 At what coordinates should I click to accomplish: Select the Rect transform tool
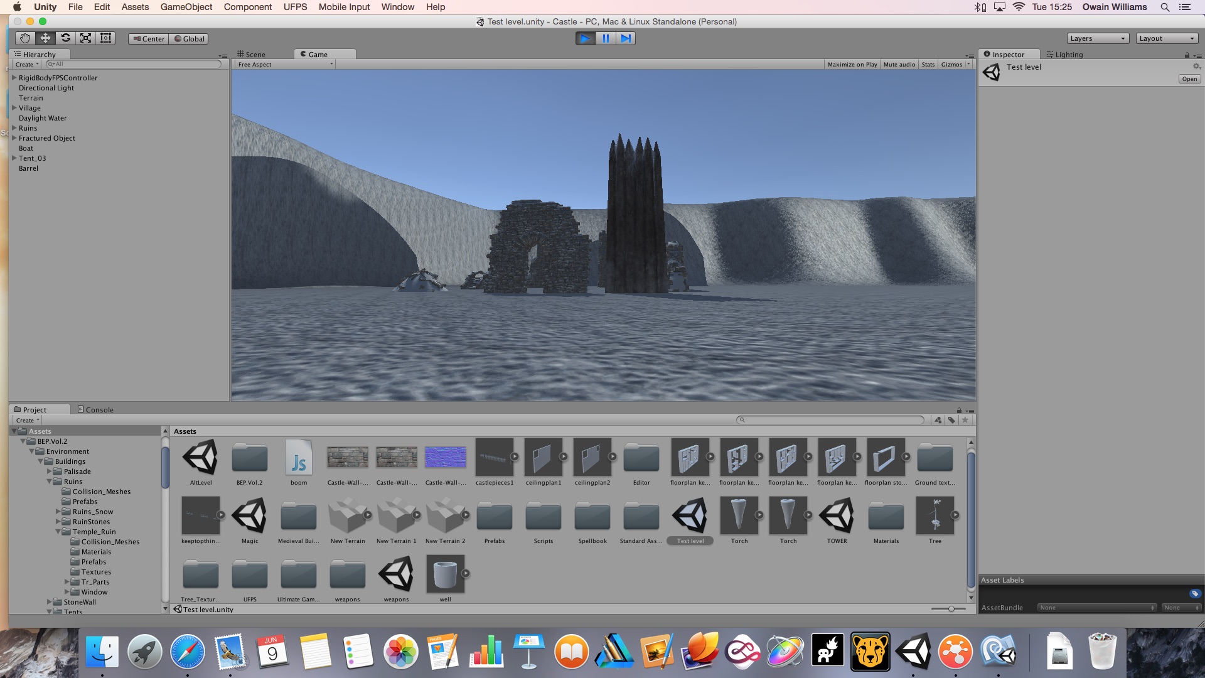pyautogui.click(x=105, y=38)
